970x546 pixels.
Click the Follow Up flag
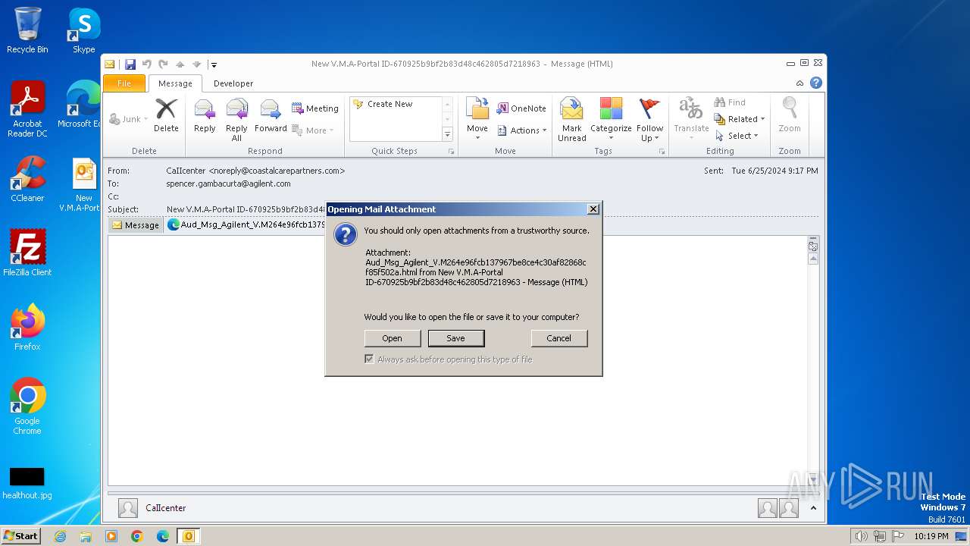pyautogui.click(x=649, y=120)
